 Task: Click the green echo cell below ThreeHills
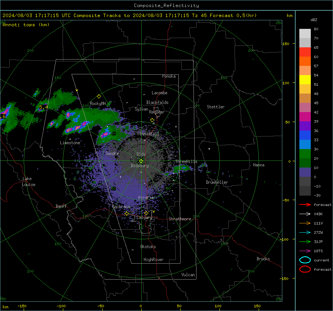click(x=183, y=168)
